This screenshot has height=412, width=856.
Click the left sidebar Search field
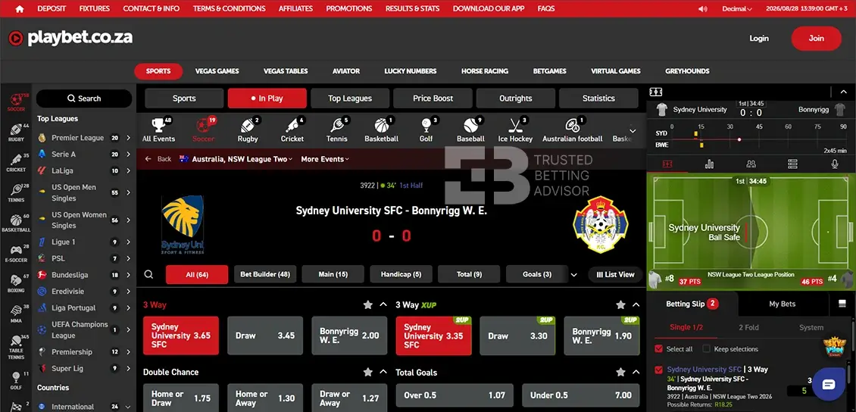point(84,98)
